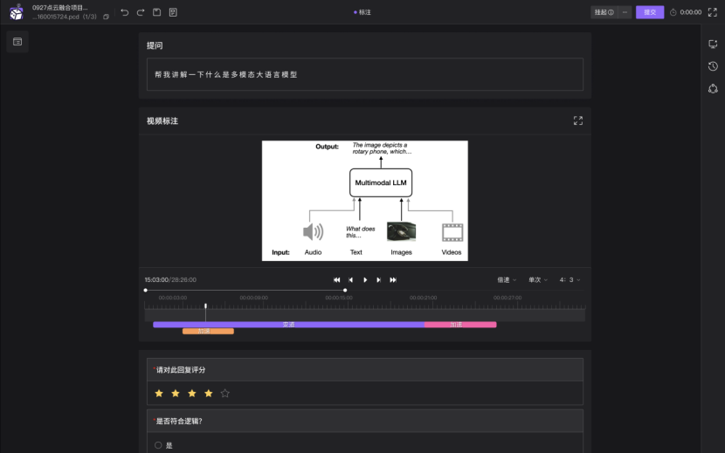Open the history clock icon in right sidebar
Image resolution: width=725 pixels, height=453 pixels.
pos(713,66)
